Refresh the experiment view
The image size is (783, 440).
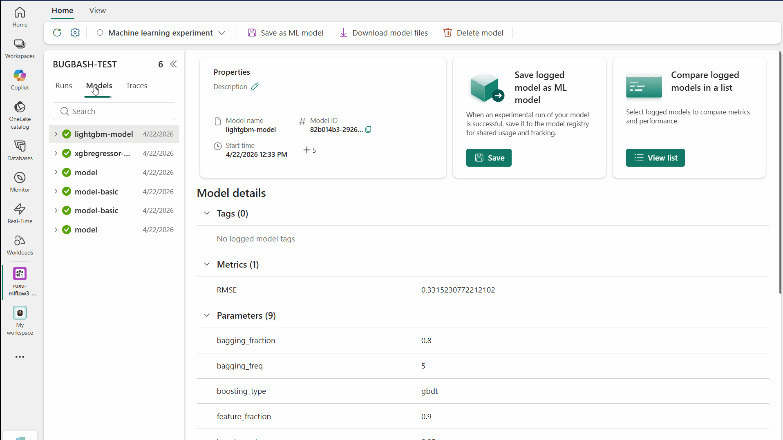[57, 33]
